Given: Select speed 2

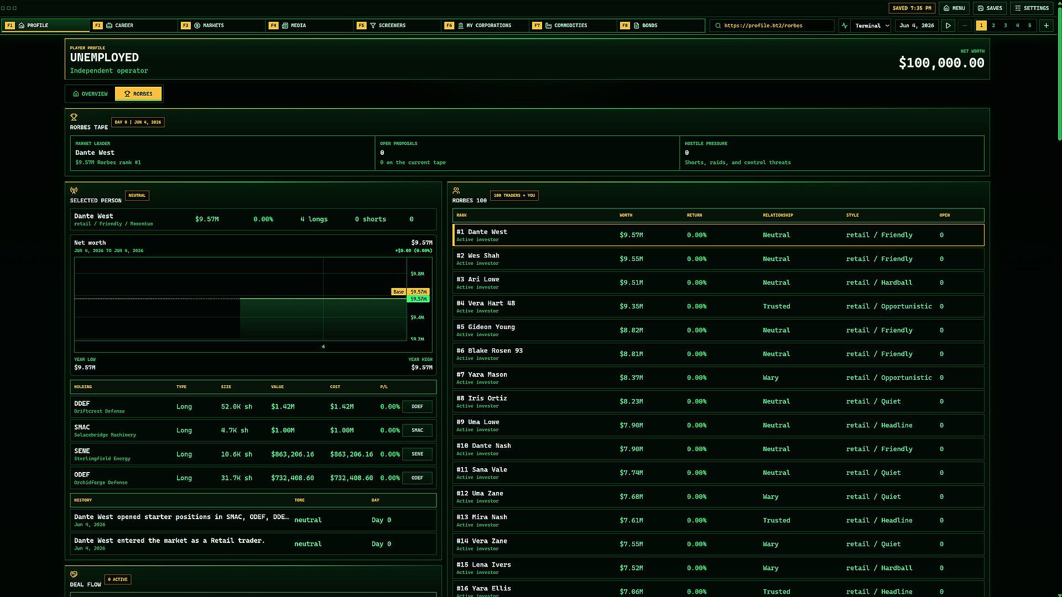Looking at the screenshot, I should [993, 25].
